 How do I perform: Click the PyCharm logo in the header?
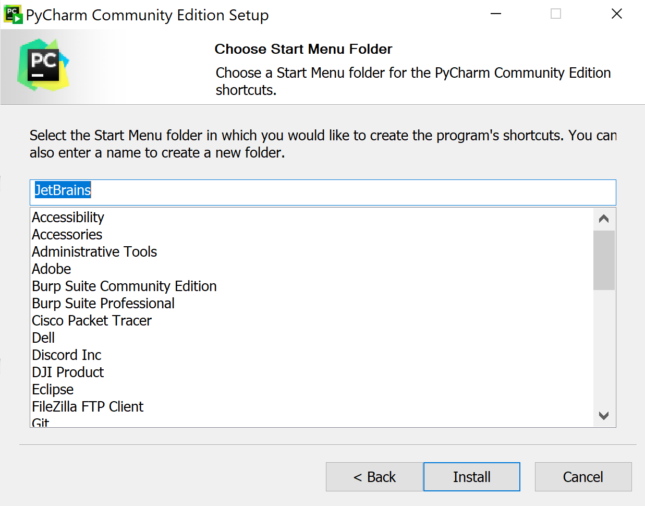(43, 65)
